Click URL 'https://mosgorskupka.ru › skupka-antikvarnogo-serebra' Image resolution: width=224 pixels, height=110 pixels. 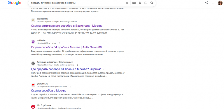[x=59, y=108]
